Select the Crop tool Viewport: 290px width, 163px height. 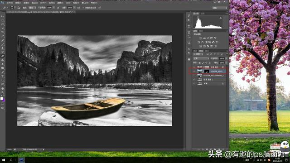coord(2,32)
